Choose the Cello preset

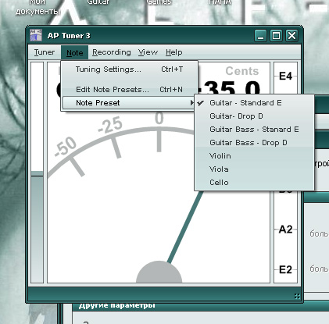coord(254,183)
